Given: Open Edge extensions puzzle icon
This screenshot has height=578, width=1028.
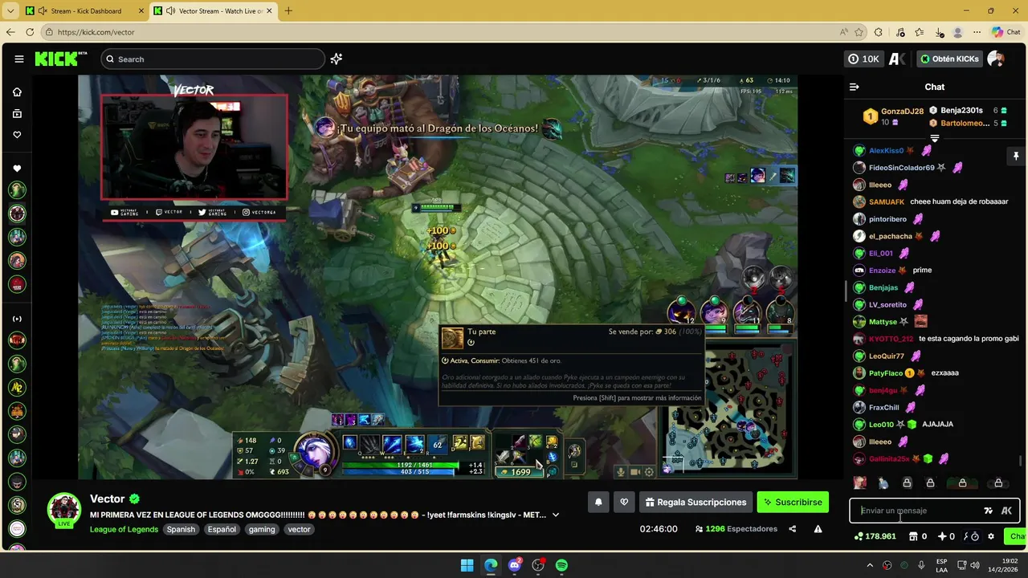Looking at the screenshot, I should click(879, 32).
